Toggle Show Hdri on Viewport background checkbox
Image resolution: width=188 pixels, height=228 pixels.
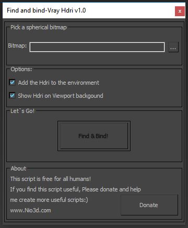(12, 96)
